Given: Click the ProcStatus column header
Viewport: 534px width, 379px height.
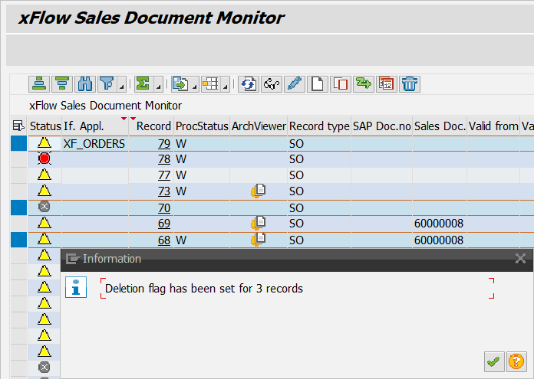Looking at the screenshot, I should click(x=202, y=126).
